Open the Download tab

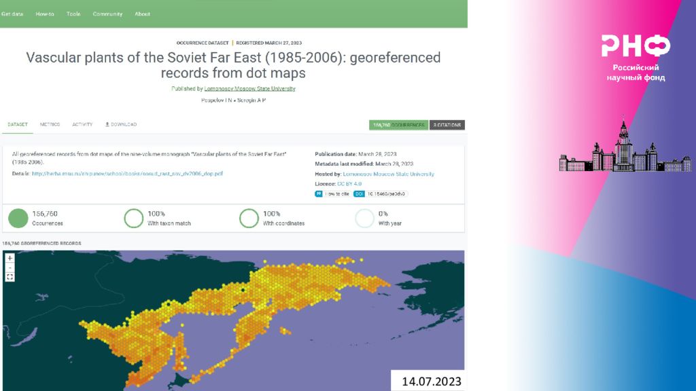(121, 125)
